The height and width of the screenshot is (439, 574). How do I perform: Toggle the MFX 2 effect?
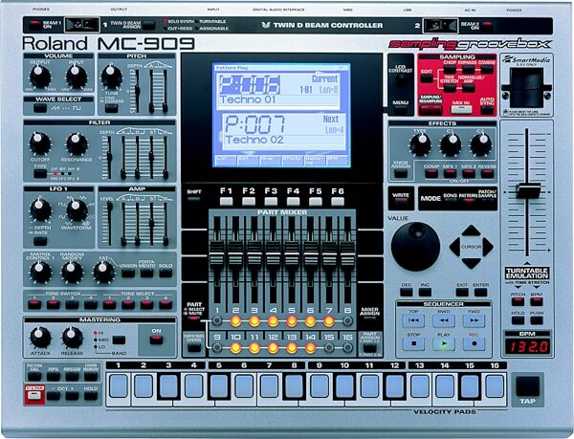(x=469, y=173)
